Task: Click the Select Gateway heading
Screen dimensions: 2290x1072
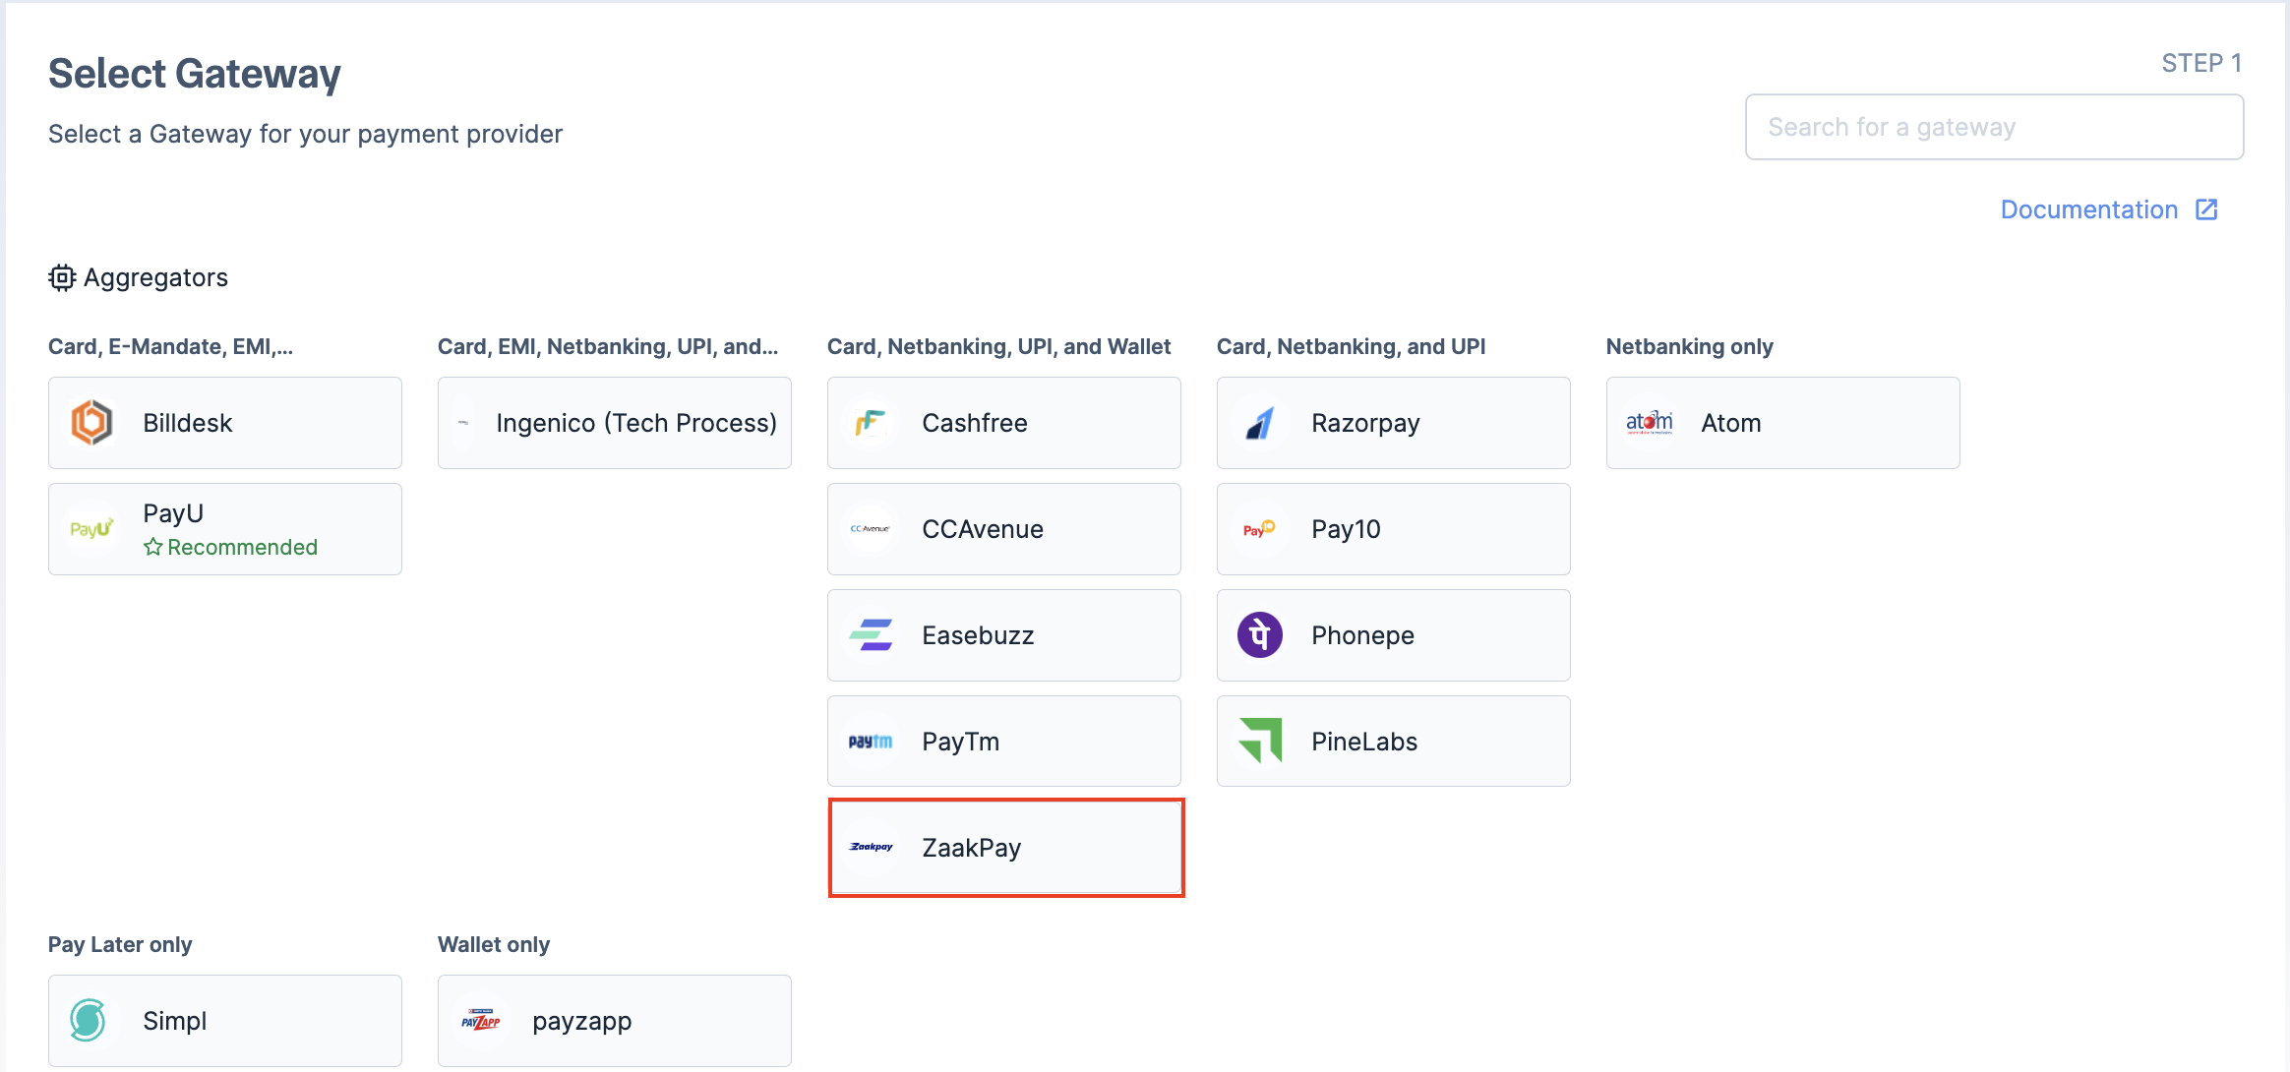Action: (195, 74)
